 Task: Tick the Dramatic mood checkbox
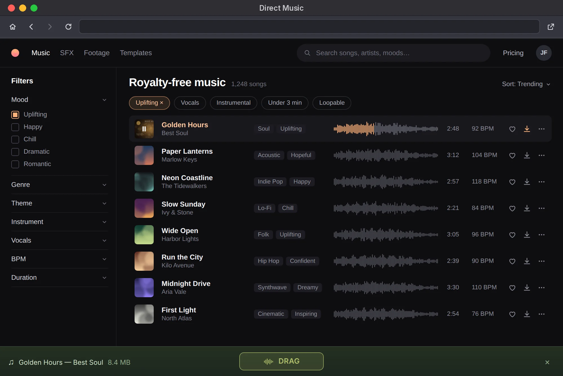tap(15, 152)
